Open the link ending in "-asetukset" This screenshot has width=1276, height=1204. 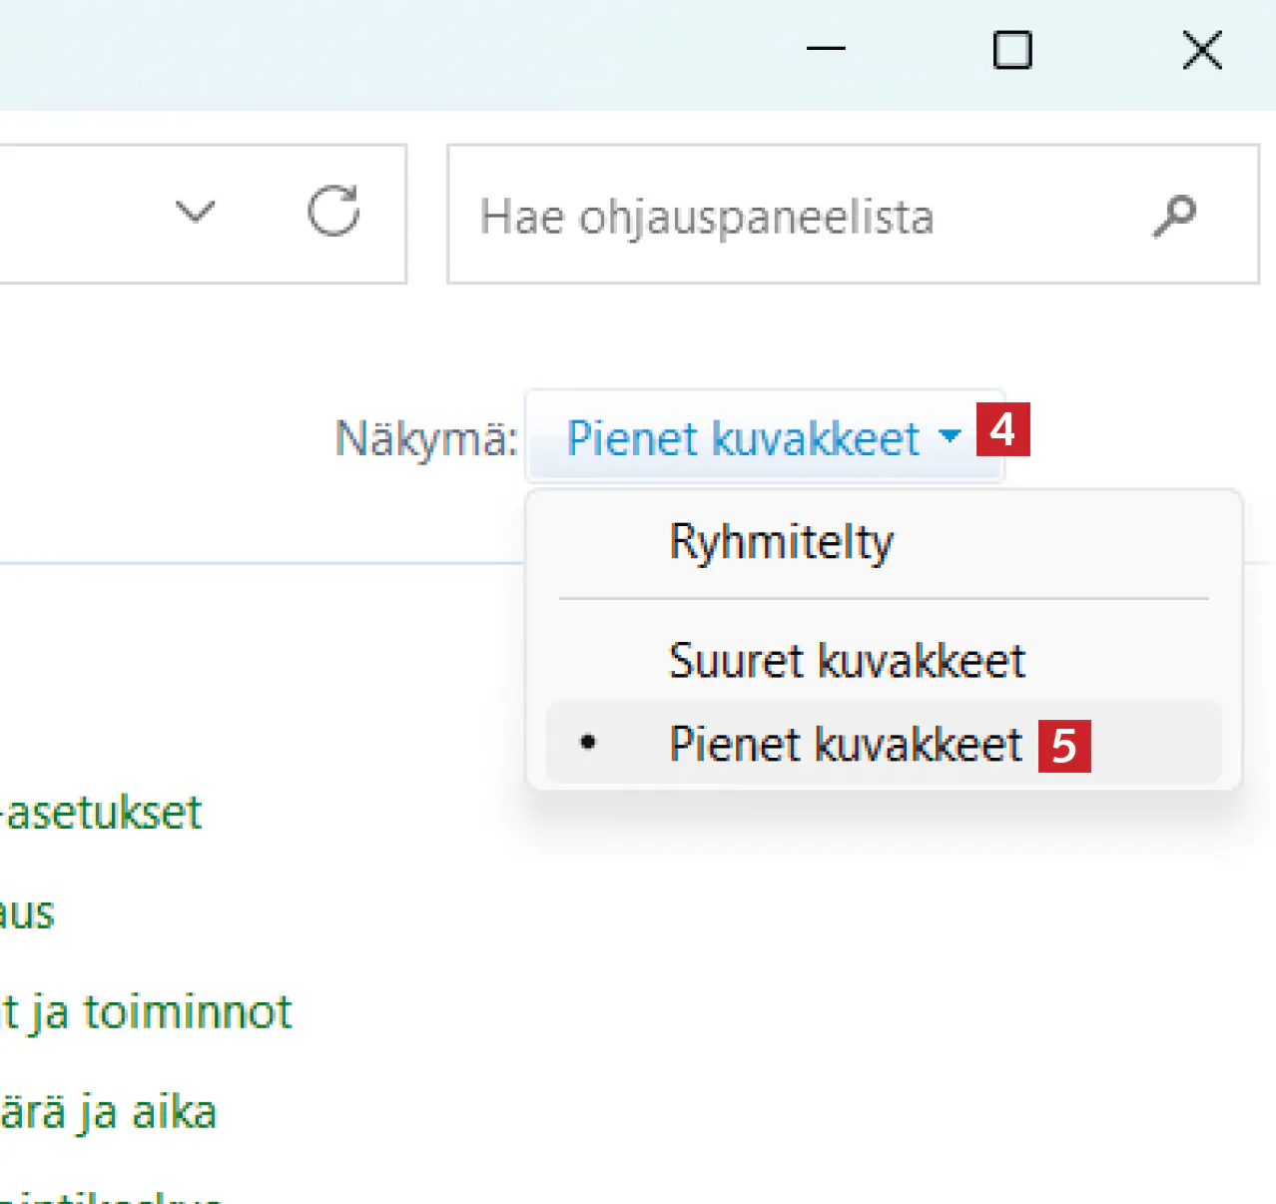coord(103,813)
